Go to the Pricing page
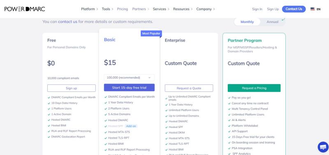Viewport: 329px width, 155px height. click(x=122, y=9)
